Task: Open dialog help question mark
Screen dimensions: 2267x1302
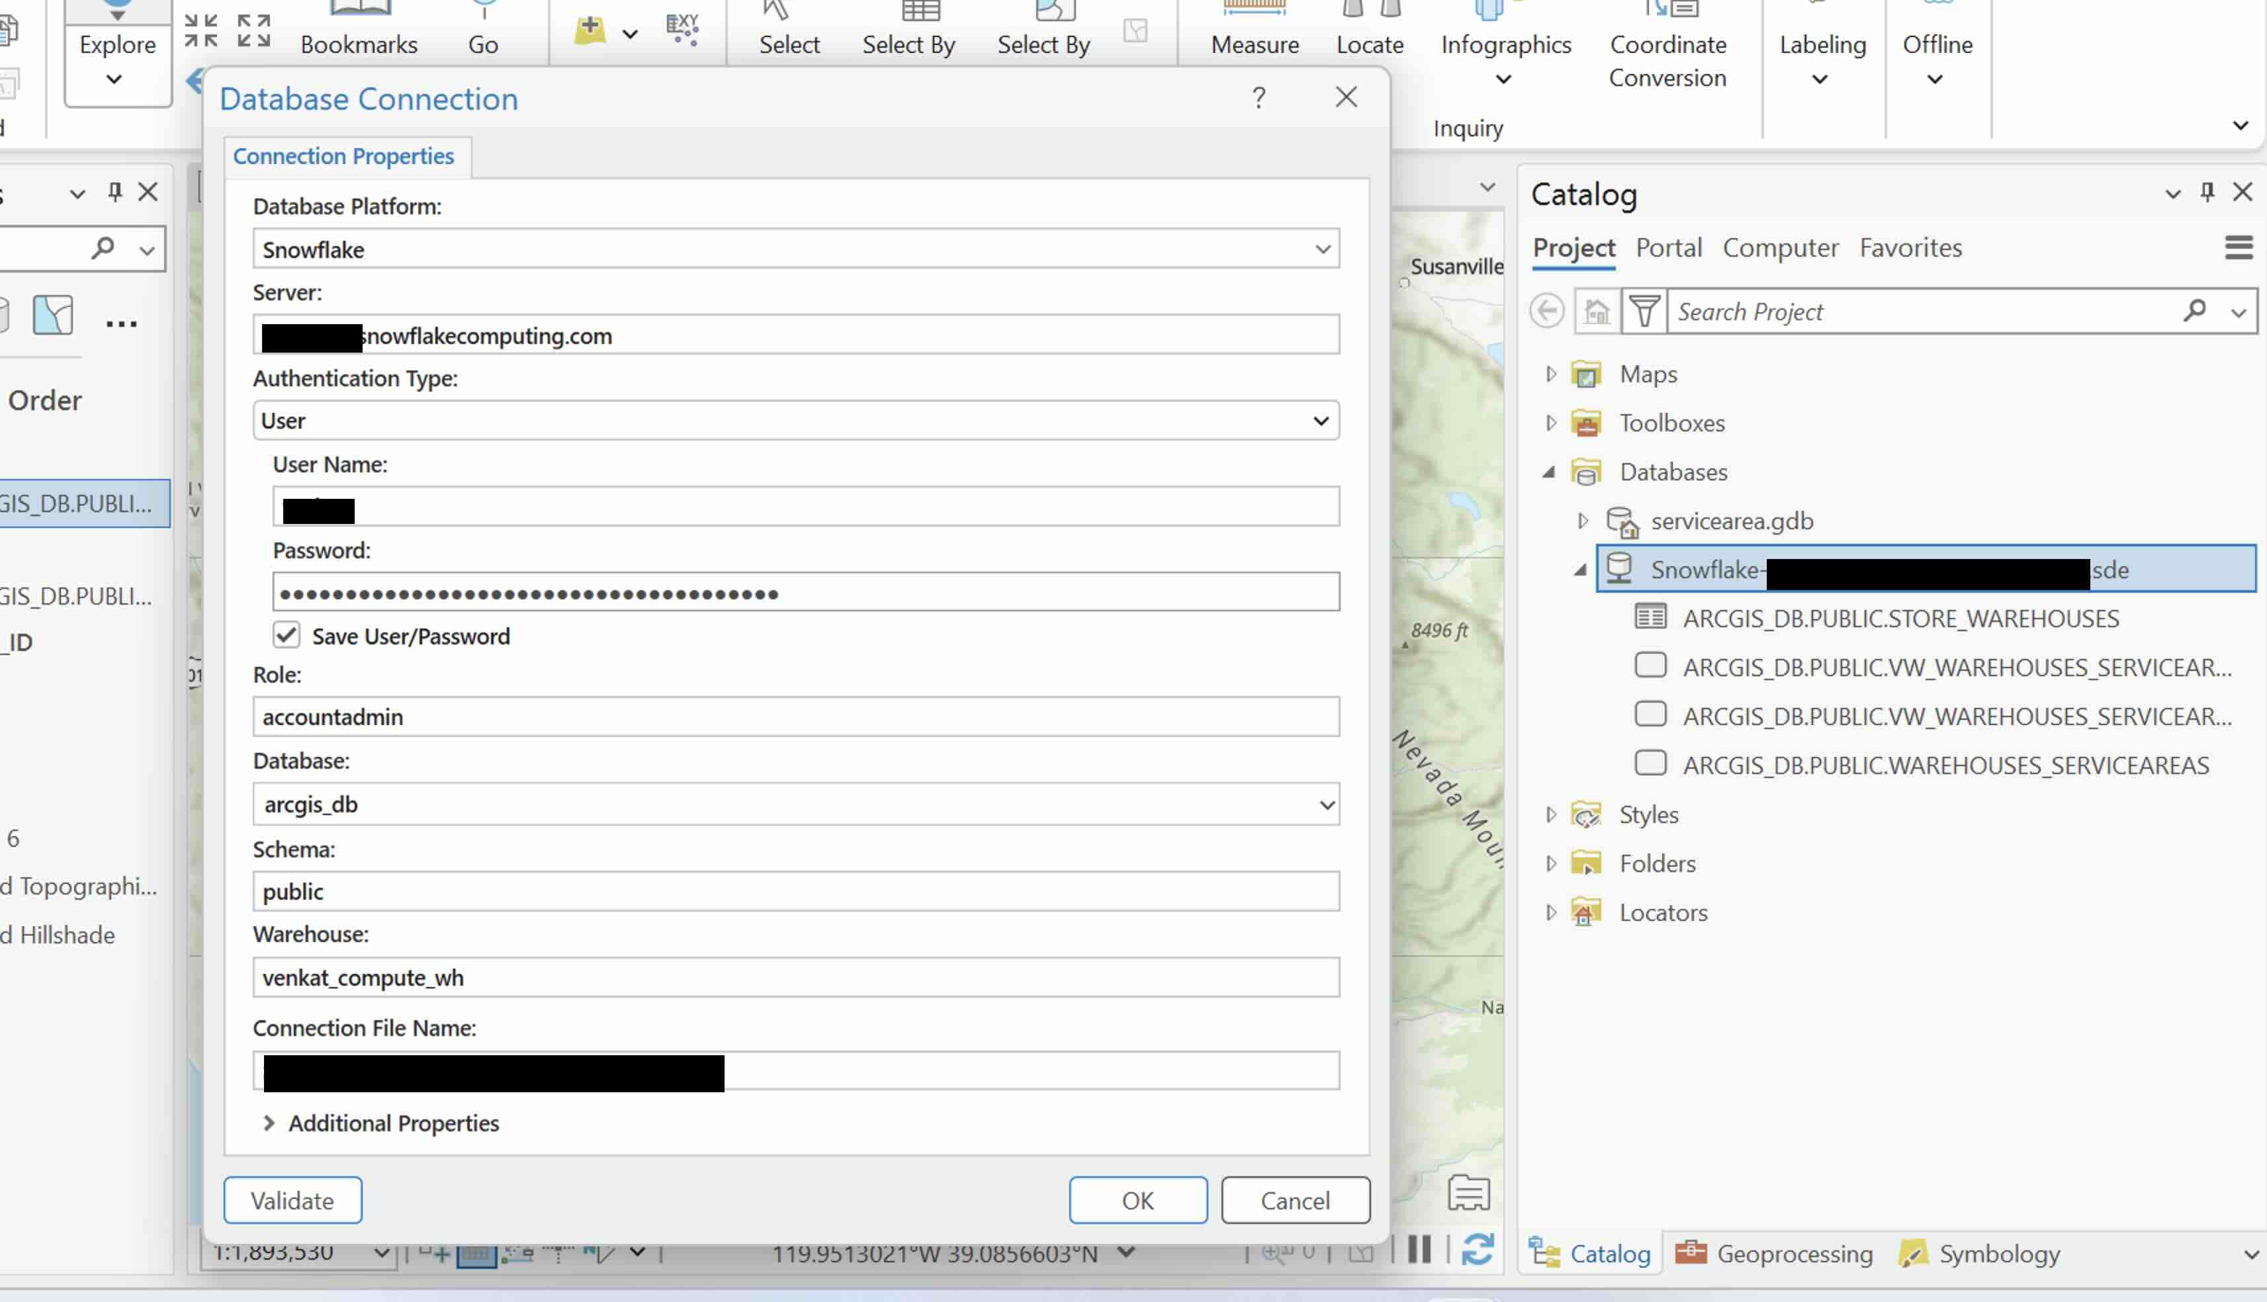Action: pos(1259,97)
